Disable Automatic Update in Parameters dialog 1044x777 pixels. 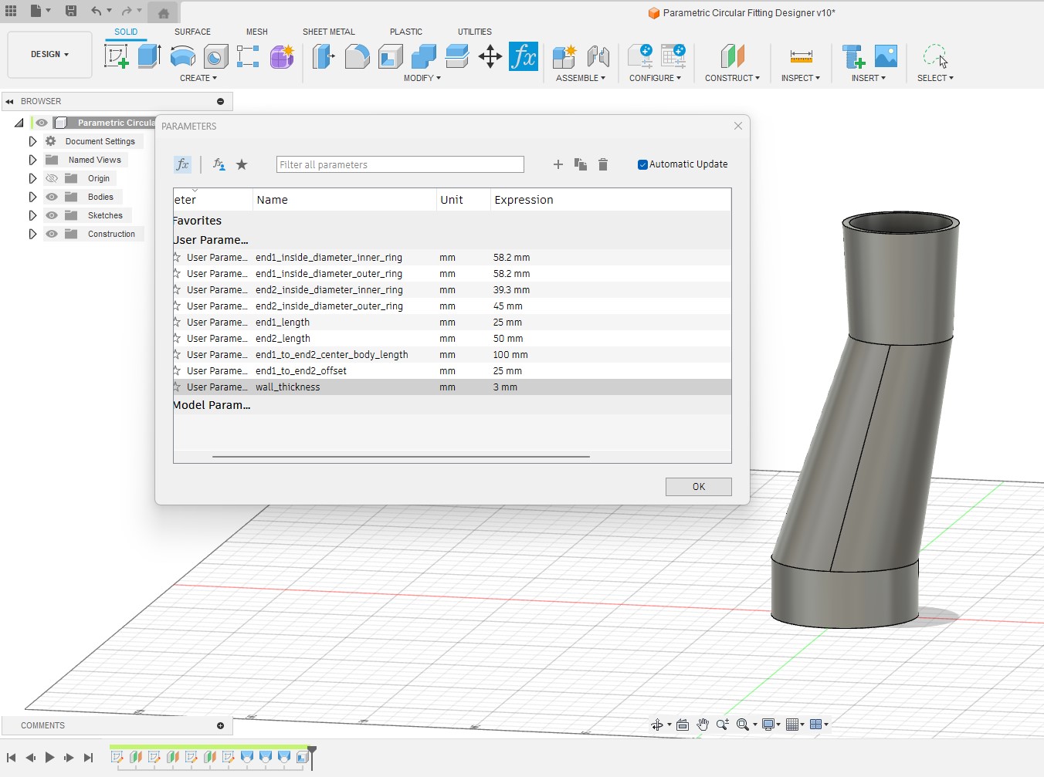642,164
